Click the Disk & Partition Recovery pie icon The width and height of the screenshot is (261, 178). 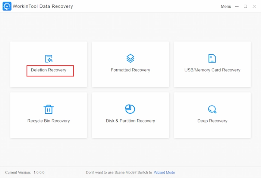click(x=130, y=109)
